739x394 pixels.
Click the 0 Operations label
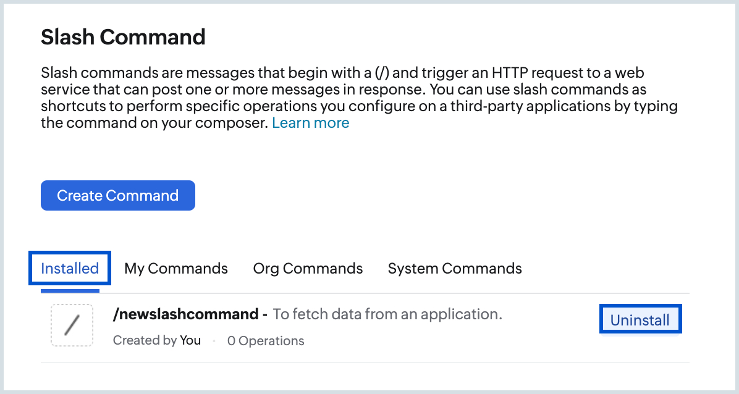(266, 341)
